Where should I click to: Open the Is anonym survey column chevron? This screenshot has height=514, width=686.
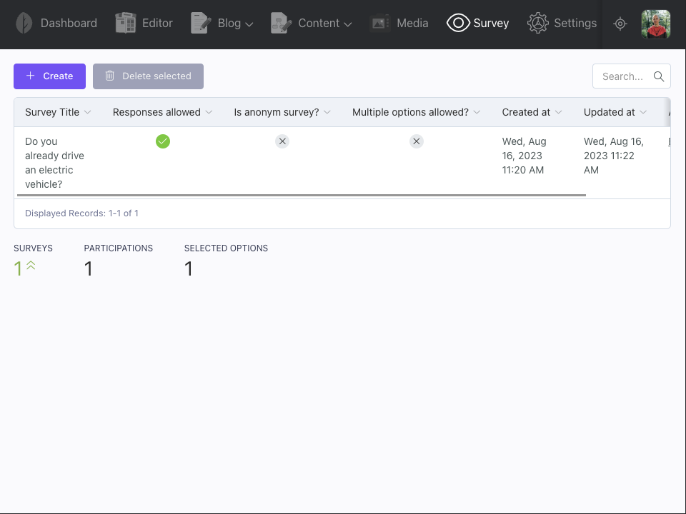click(x=327, y=112)
